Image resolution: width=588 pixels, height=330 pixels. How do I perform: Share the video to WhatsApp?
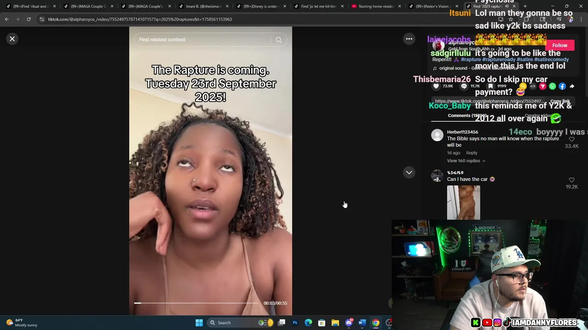coord(552,86)
